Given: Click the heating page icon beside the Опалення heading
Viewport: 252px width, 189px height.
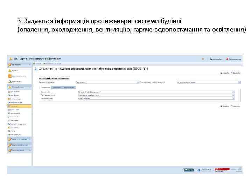Looking at the screenshot, I should click(36, 69).
